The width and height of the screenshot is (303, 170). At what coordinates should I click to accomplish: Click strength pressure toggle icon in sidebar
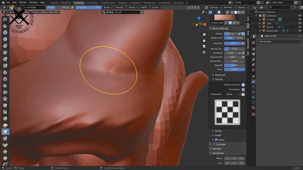click(243, 43)
